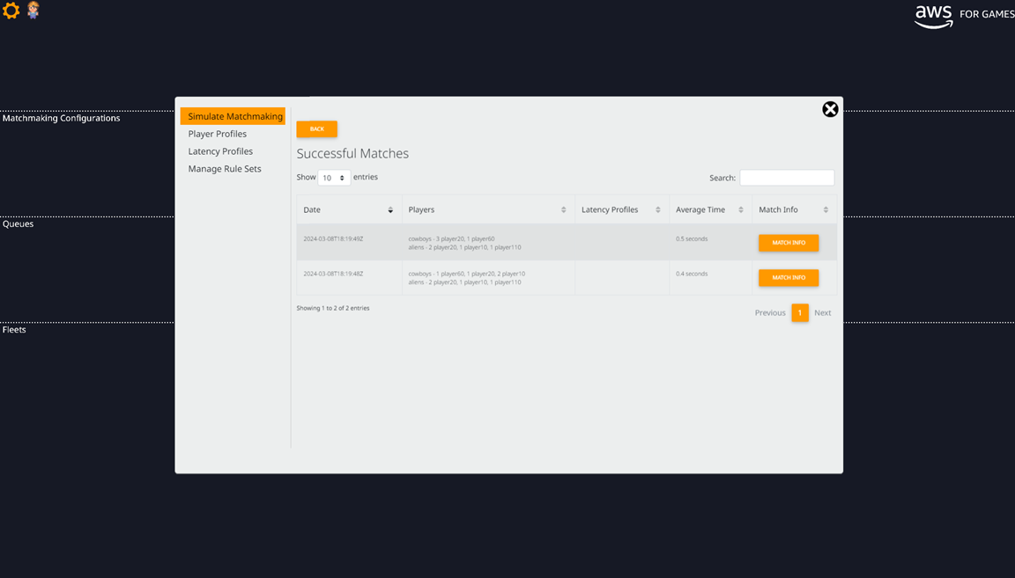This screenshot has height=578, width=1015.
Task: Switch to the Player Profiles section
Action: [x=218, y=133]
